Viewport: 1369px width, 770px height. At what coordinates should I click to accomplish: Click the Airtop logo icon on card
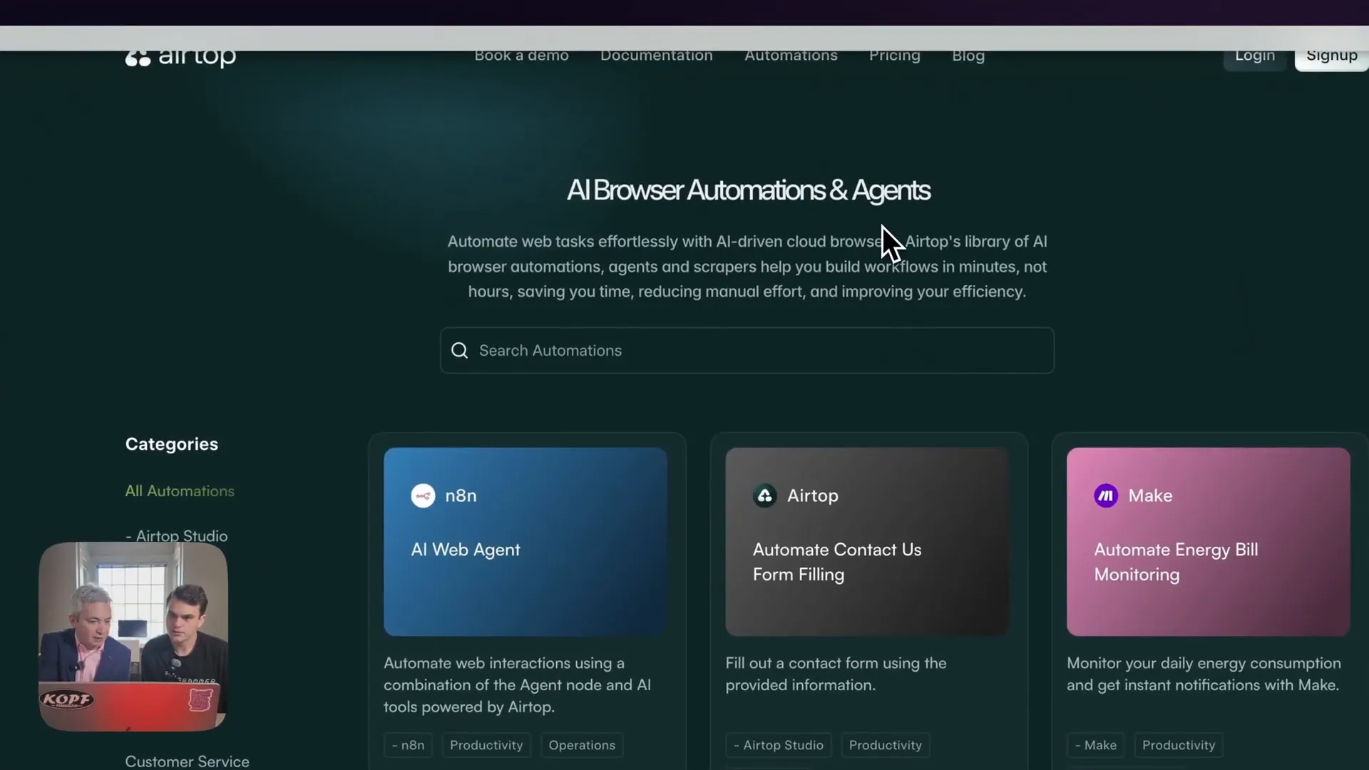[x=765, y=496]
